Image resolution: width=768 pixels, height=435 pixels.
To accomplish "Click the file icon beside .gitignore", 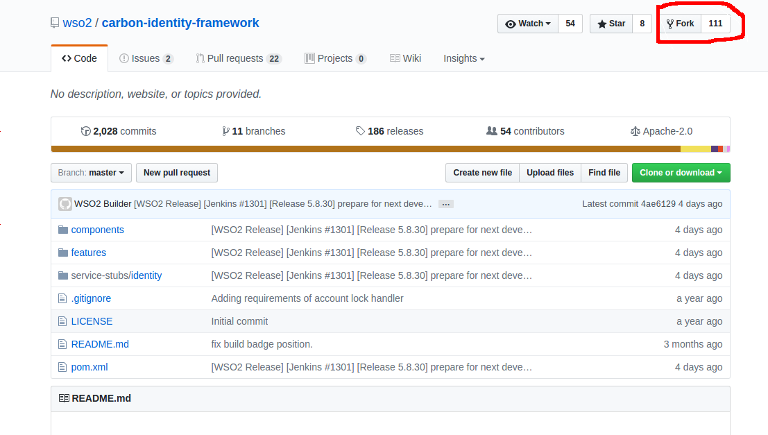I will tap(62, 298).
